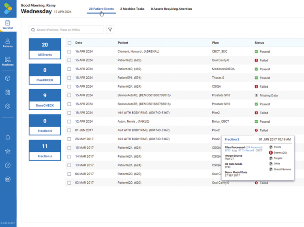Viewport: 304px width, 227px height.
Task: Check the box for Clement, Howard row
Action: 69,52
